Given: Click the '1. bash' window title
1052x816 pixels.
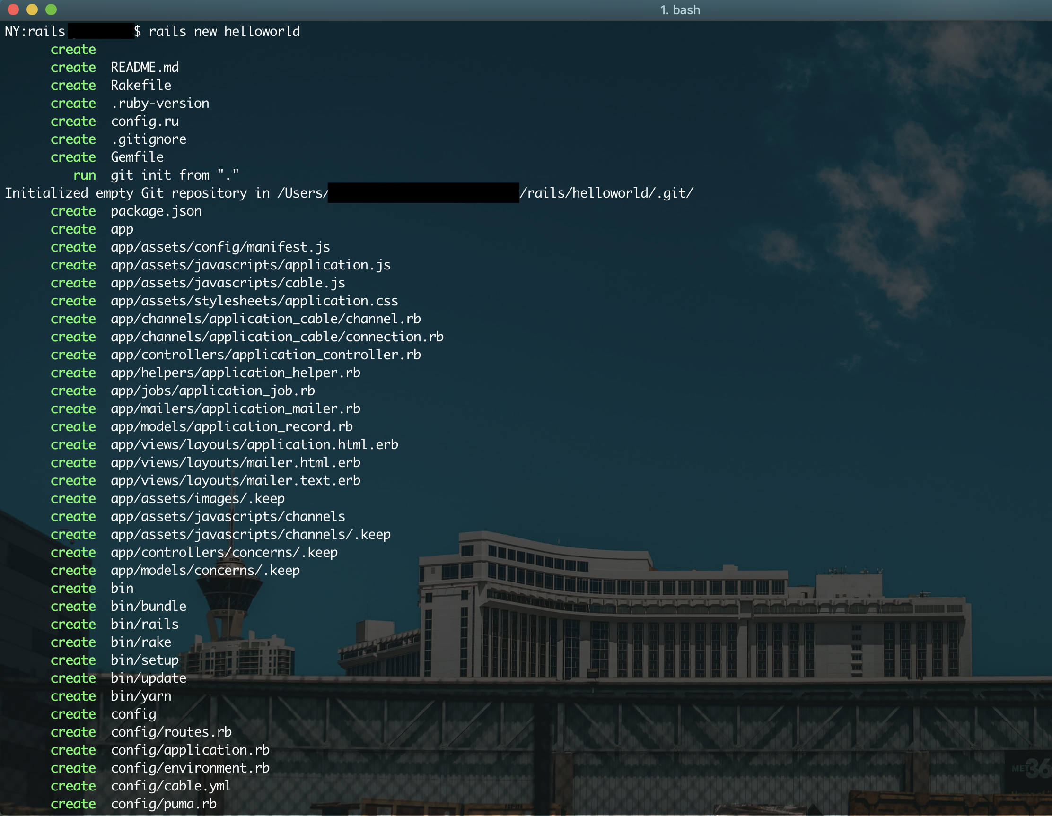Looking at the screenshot, I should point(679,9).
